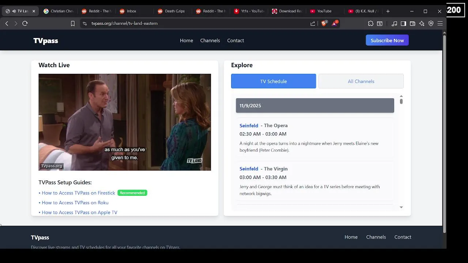Screen dimensions: 468x263
Task: Mute the TV Land tab audio icon
Action: (14, 11)
